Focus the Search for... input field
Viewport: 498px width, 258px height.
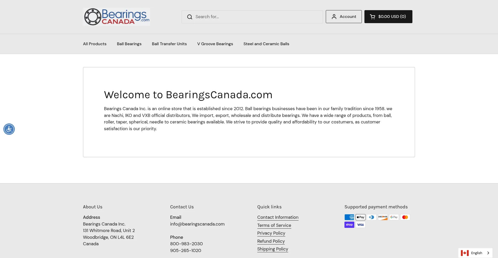pyautogui.click(x=257, y=17)
